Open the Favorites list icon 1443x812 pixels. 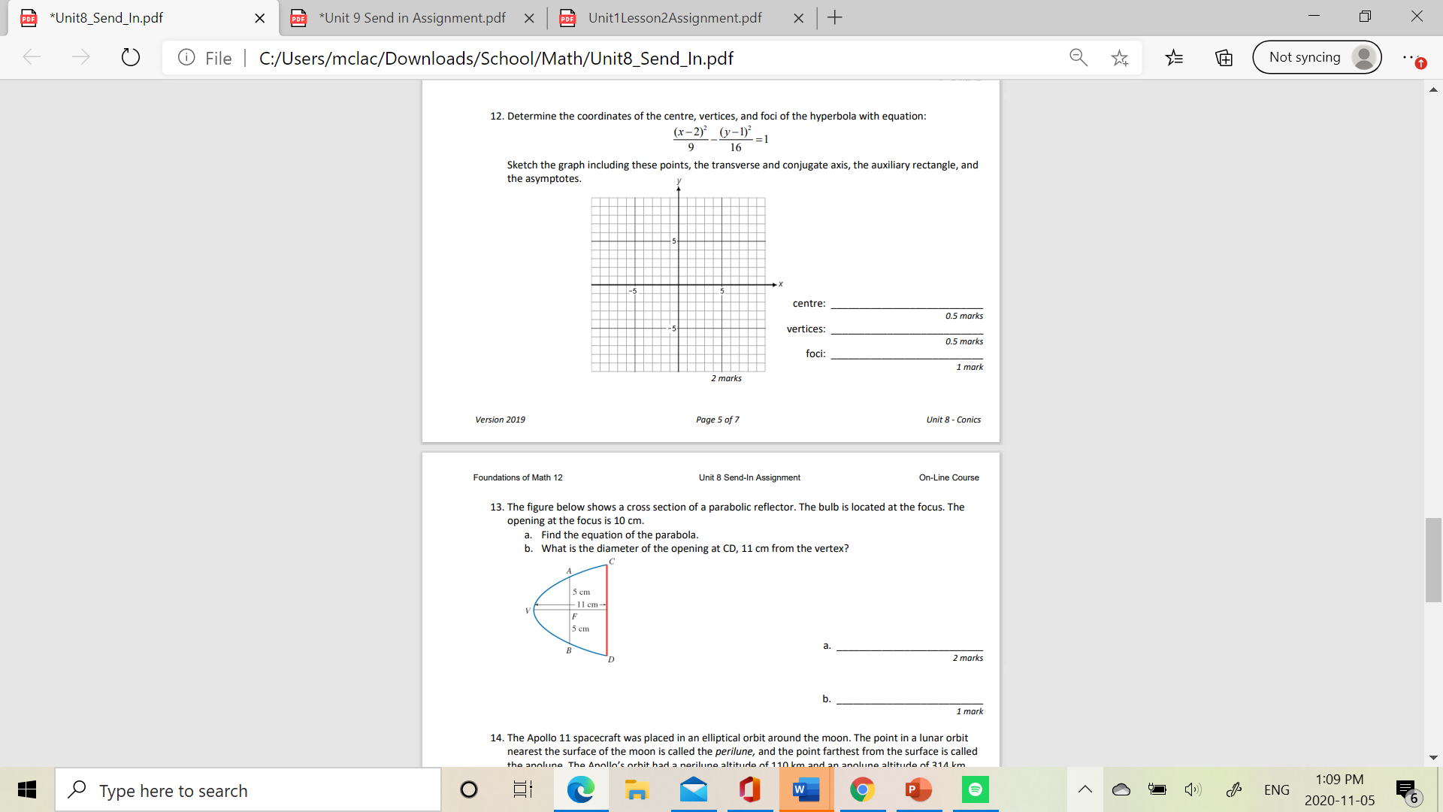[1174, 57]
